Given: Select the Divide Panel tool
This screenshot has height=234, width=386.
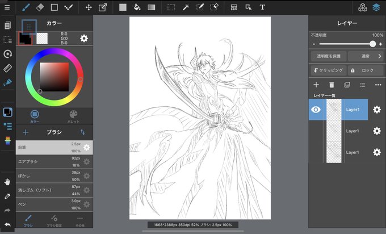Looking at the screenshot, I should [234, 7].
